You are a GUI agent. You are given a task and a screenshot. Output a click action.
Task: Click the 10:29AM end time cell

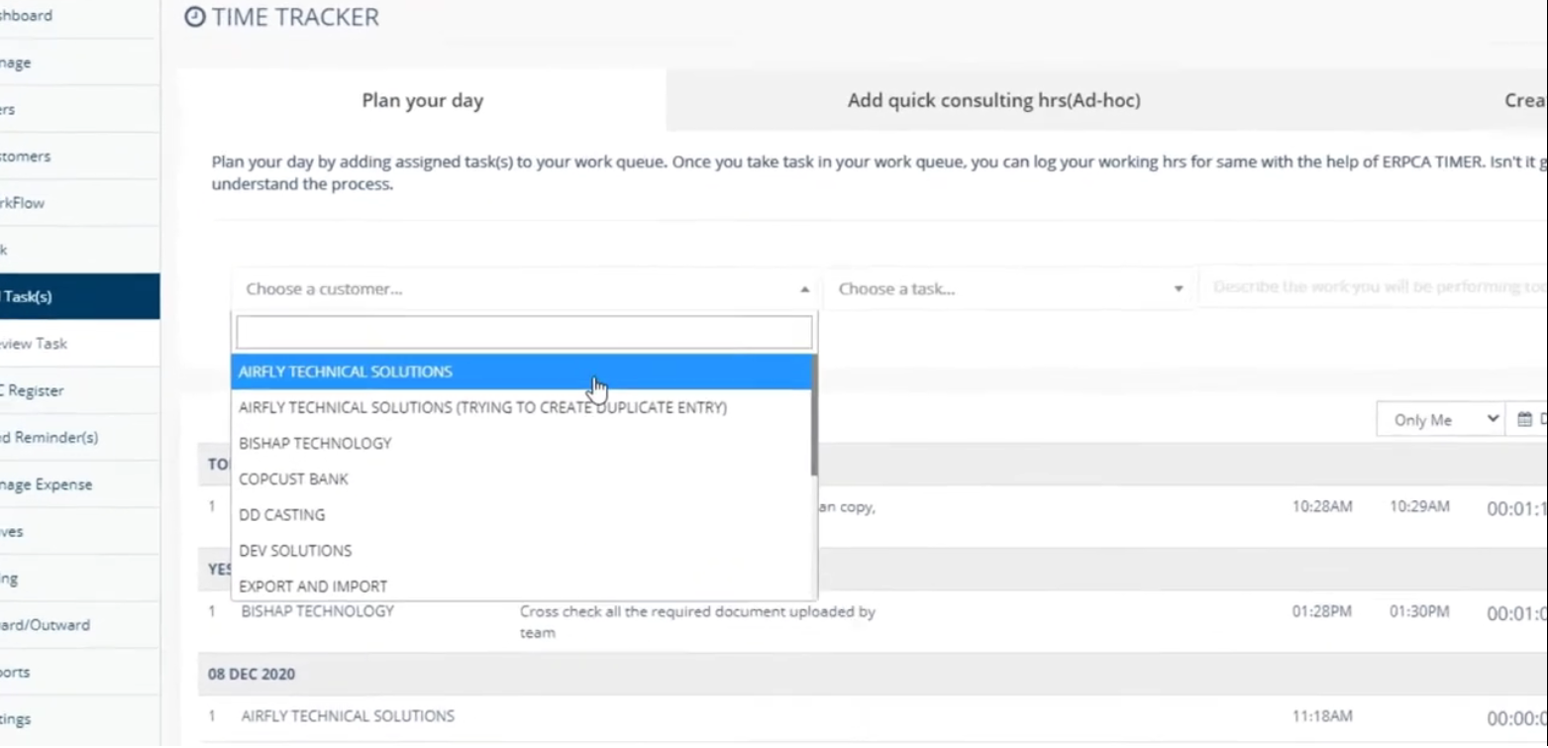pyautogui.click(x=1419, y=506)
